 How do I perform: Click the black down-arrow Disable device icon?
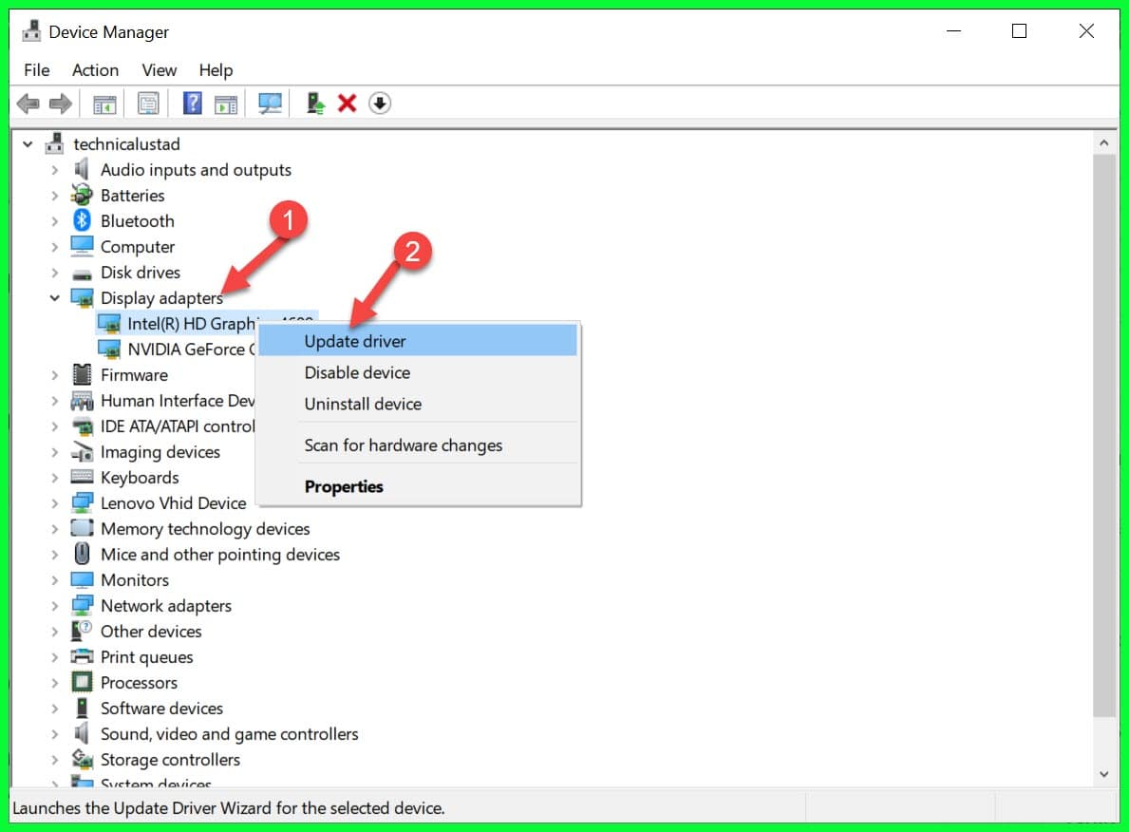(x=380, y=104)
